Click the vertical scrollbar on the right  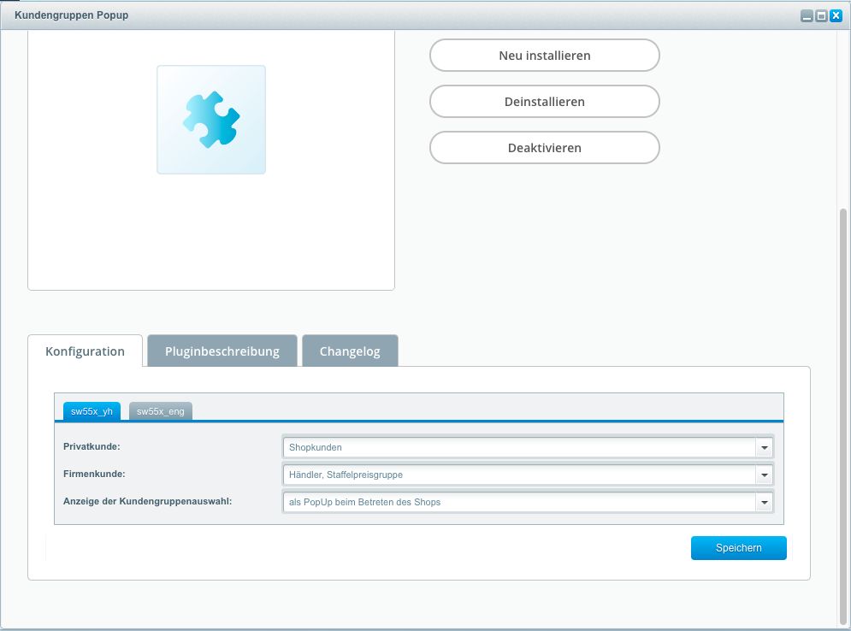[843, 410]
